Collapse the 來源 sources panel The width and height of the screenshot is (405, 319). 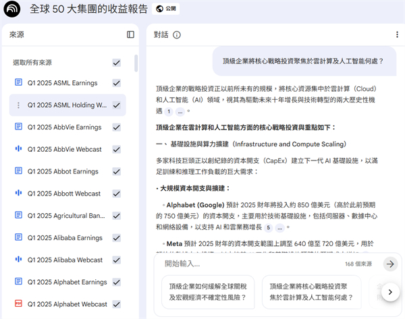point(130,34)
